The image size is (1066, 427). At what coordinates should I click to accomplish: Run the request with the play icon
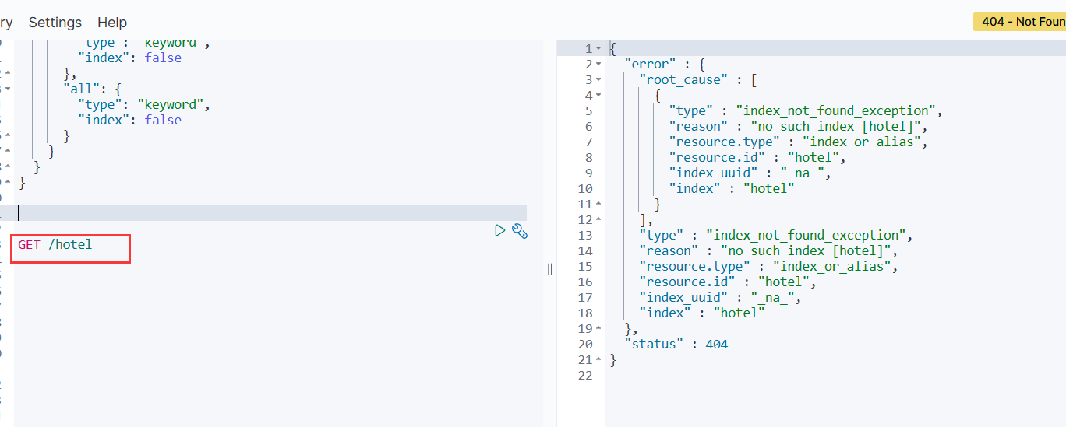pos(500,230)
